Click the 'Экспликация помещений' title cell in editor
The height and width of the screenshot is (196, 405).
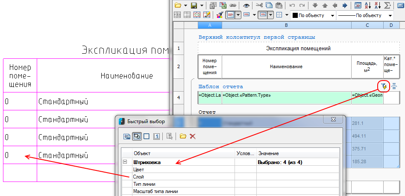coord(298,48)
